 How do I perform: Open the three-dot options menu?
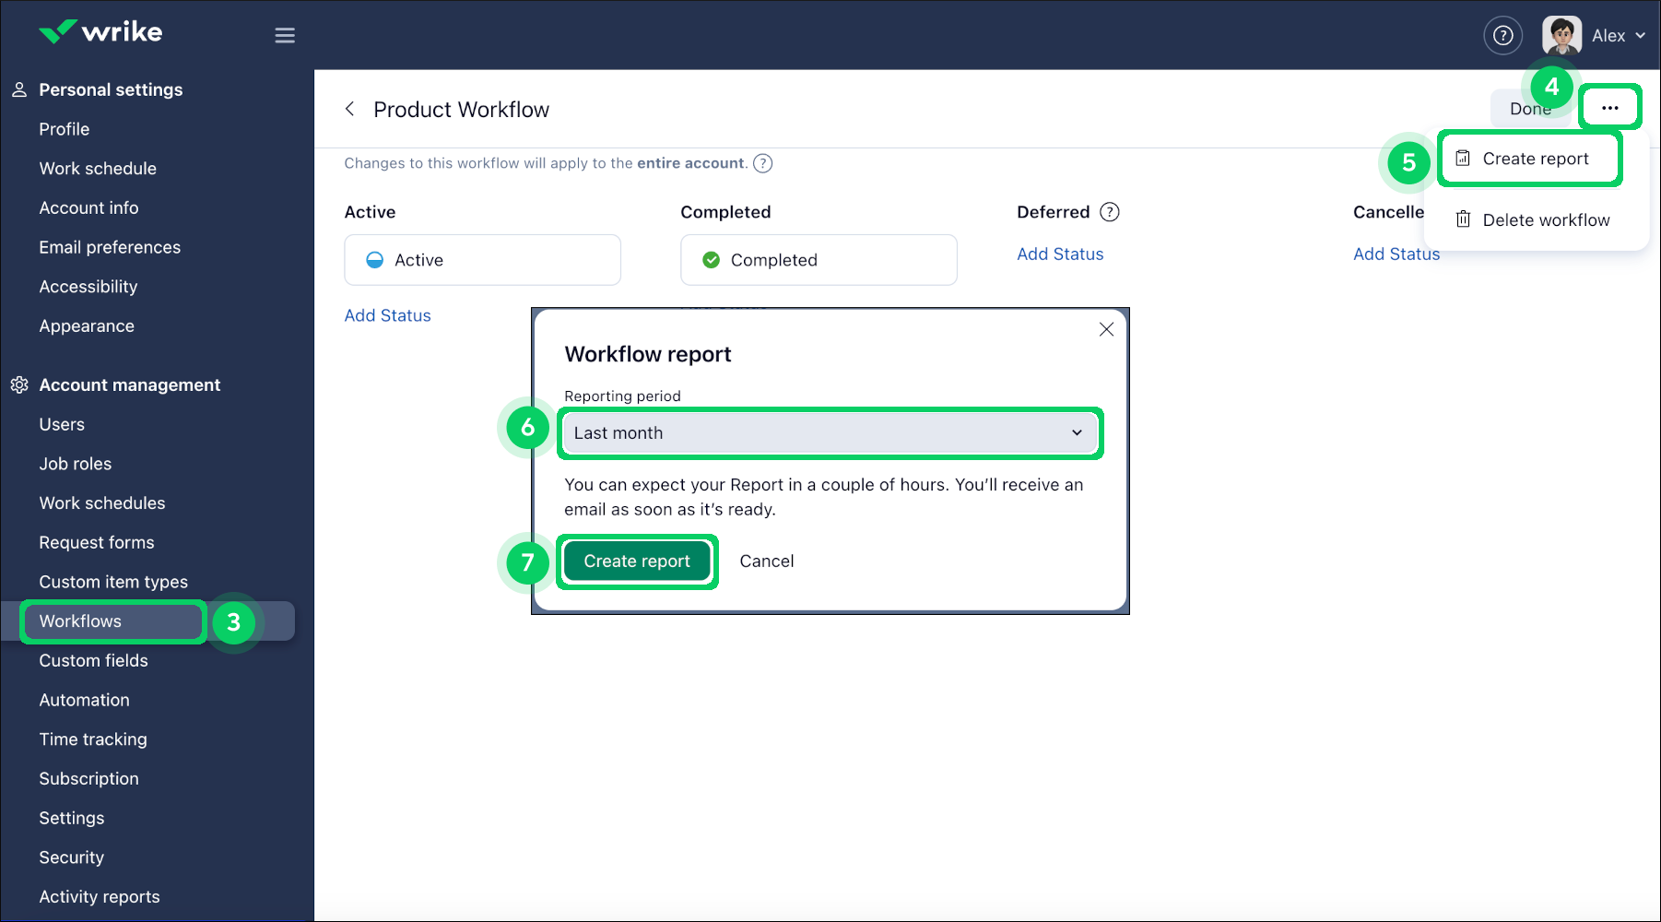(1610, 107)
